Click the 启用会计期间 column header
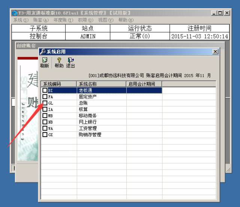The height and width of the screenshot is (207, 240). pos(144,84)
